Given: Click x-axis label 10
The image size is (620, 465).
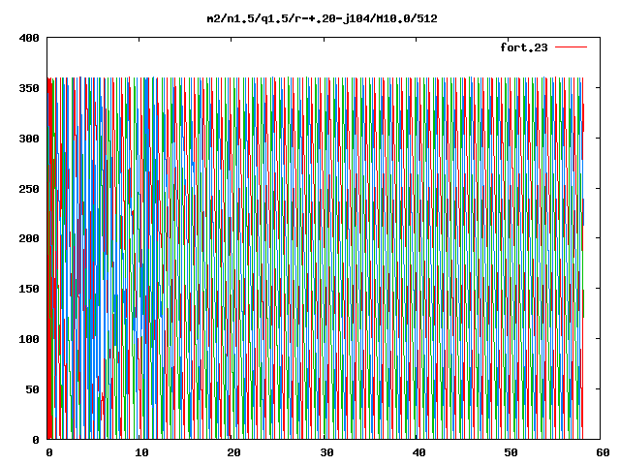Looking at the screenshot, I should tap(141, 452).
